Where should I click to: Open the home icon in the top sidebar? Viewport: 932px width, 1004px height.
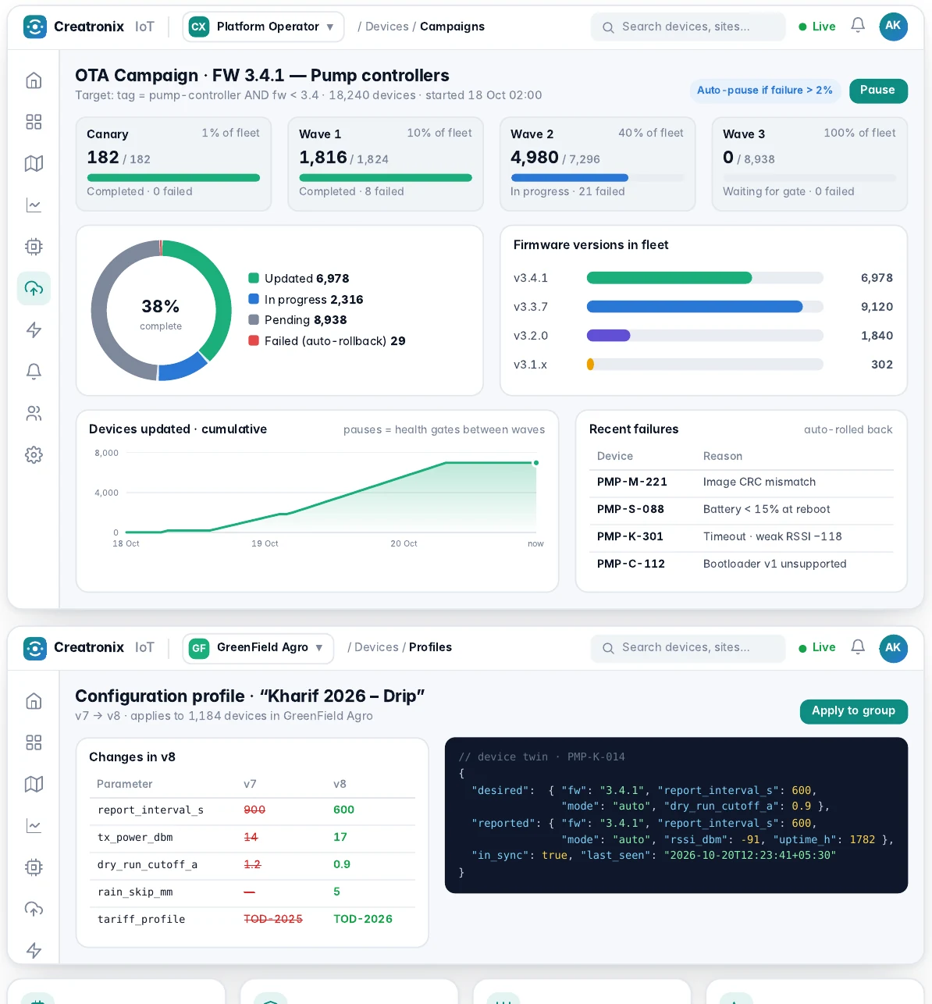pyautogui.click(x=34, y=80)
